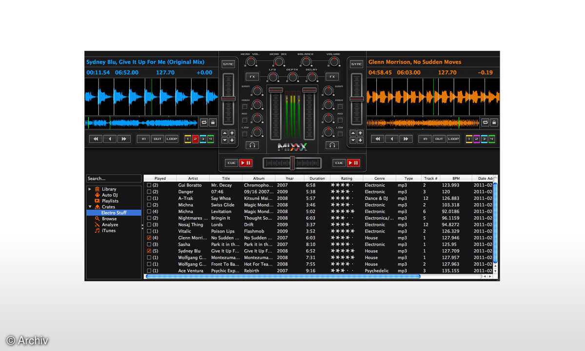585x351 pixels.
Task: Toggle repeat icon on left deck
Action: click(204, 122)
